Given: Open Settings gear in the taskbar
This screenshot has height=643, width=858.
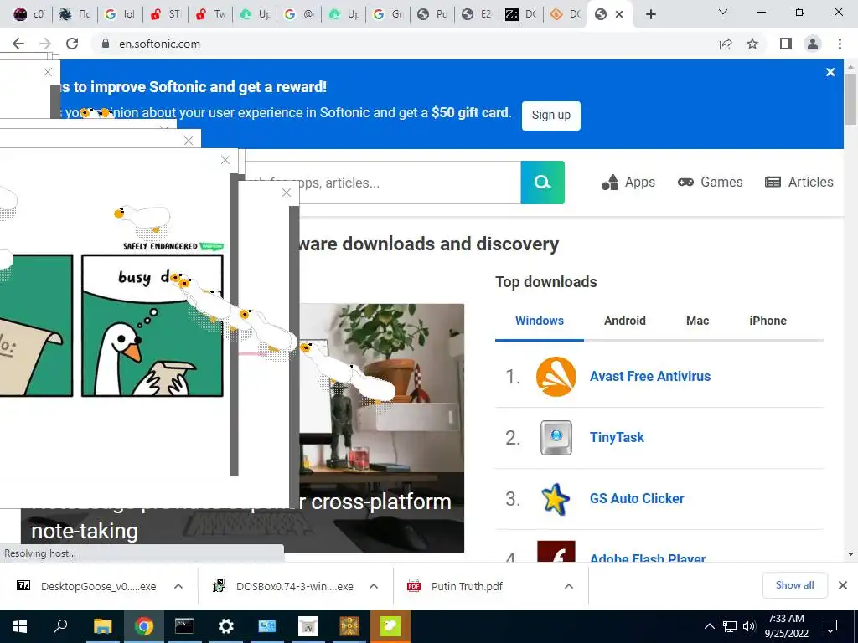Looking at the screenshot, I should pos(225,626).
